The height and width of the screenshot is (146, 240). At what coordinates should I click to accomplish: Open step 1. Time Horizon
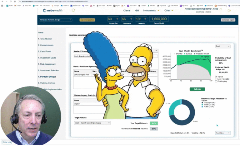[x=45, y=39]
